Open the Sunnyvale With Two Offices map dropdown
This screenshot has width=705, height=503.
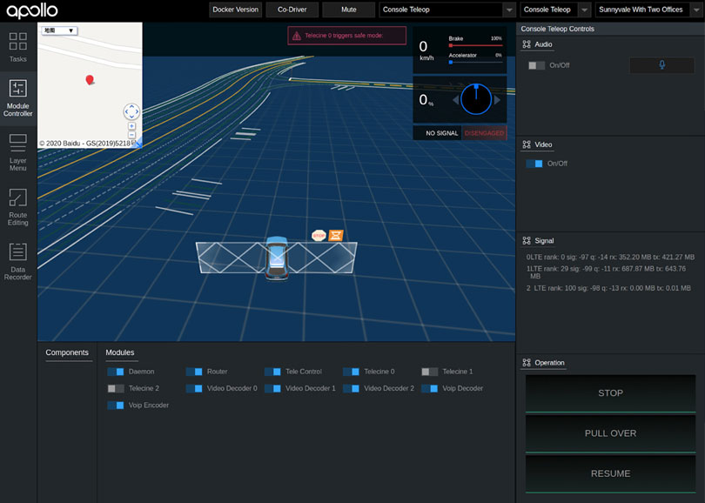pyautogui.click(x=649, y=10)
